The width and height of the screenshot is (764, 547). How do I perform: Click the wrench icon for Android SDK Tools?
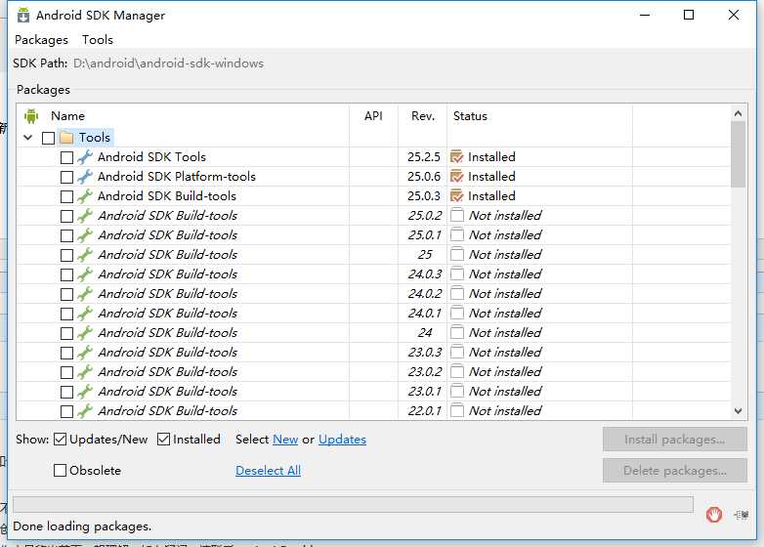tap(85, 157)
